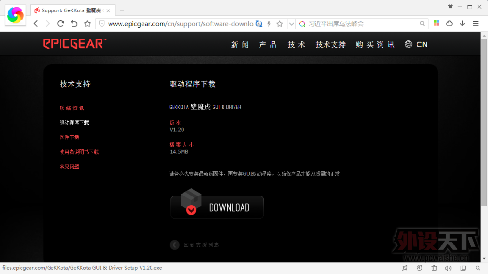Click the status bar refresh-clock icon
Image resolution: width=488 pixels, height=274 pixels.
pyautogui.click(x=419, y=268)
